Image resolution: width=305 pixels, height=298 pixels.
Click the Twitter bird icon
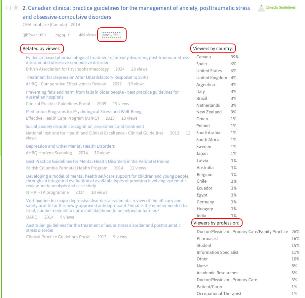[x=25, y=35]
